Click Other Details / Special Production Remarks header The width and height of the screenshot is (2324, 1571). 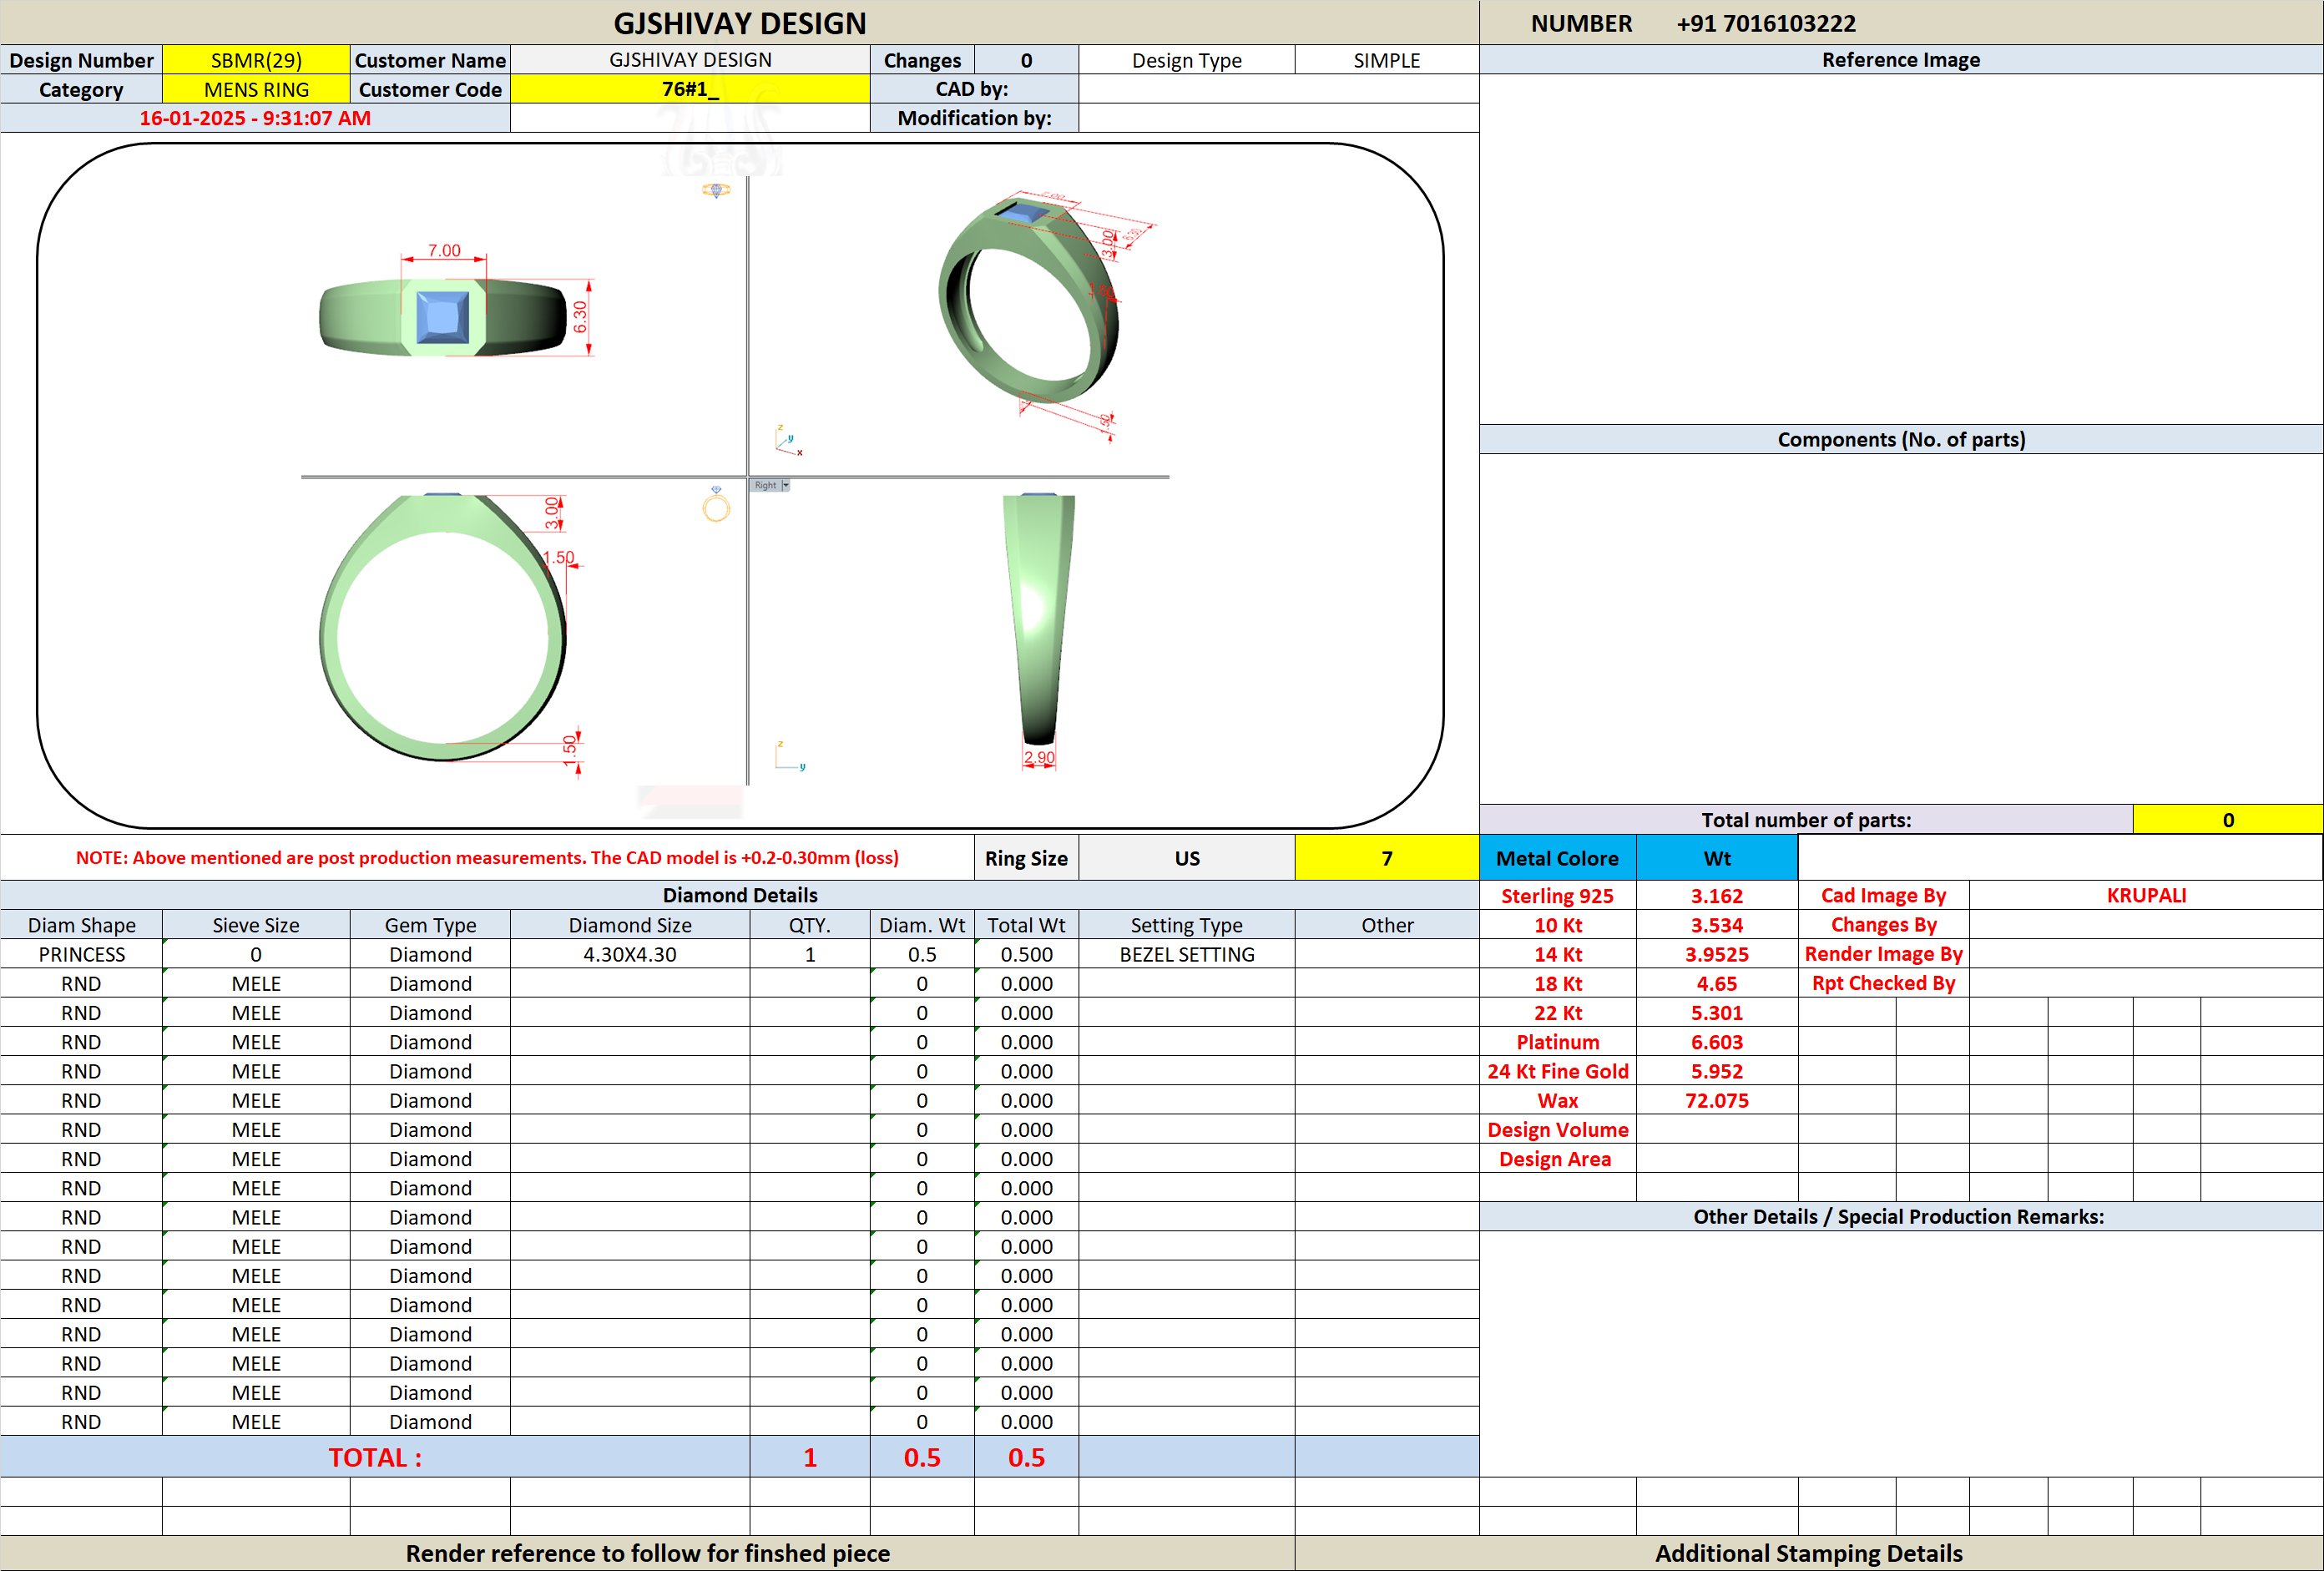coord(1899,1216)
